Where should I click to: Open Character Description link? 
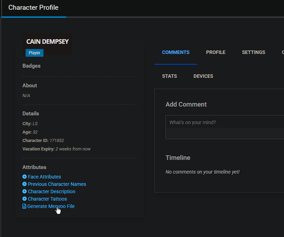[x=52, y=192]
